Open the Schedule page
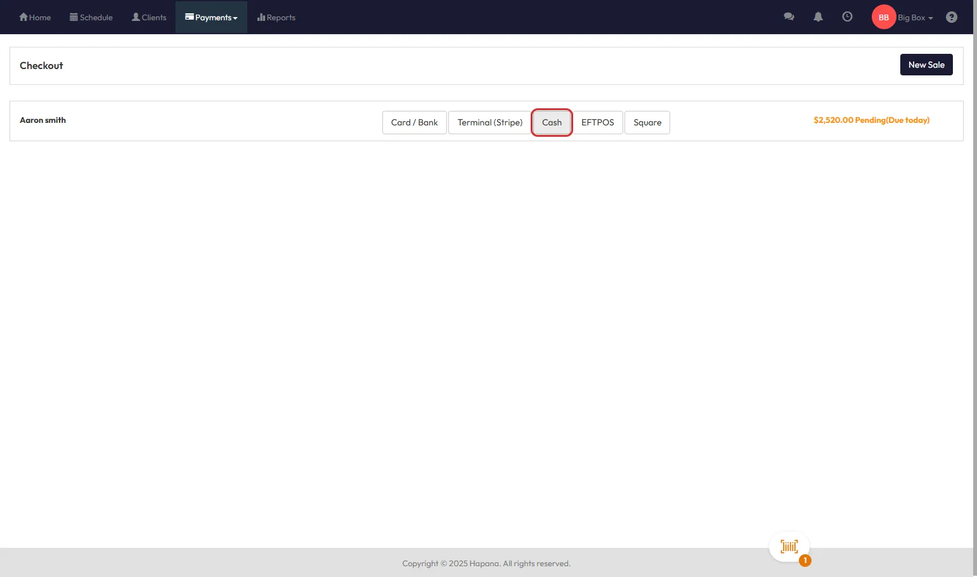 pyautogui.click(x=91, y=17)
